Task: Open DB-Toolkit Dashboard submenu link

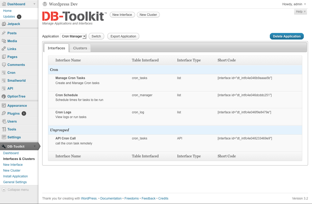Action: (x=11, y=153)
